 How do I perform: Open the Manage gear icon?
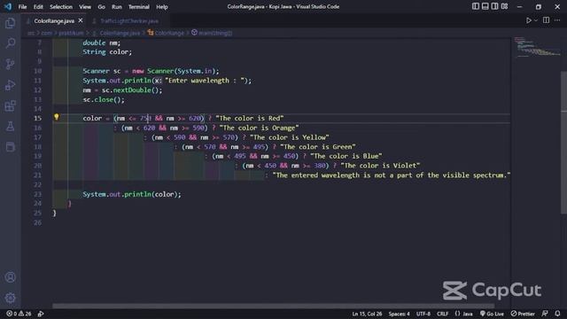[x=10, y=298]
